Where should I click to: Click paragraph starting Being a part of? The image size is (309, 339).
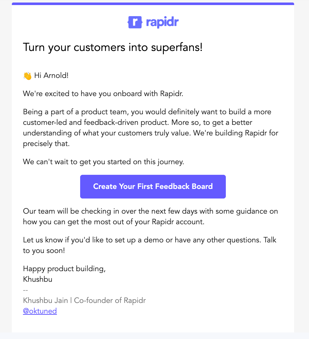coord(151,128)
